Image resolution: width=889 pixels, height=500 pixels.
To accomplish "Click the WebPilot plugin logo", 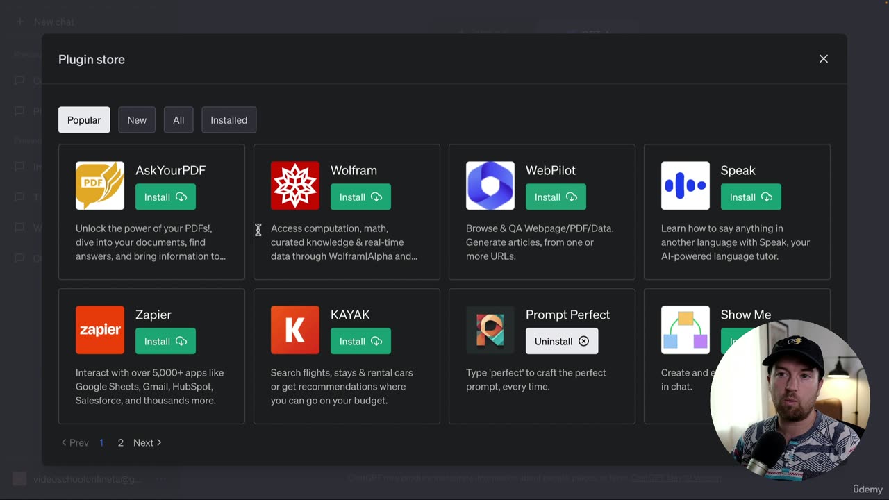I will coord(490,185).
